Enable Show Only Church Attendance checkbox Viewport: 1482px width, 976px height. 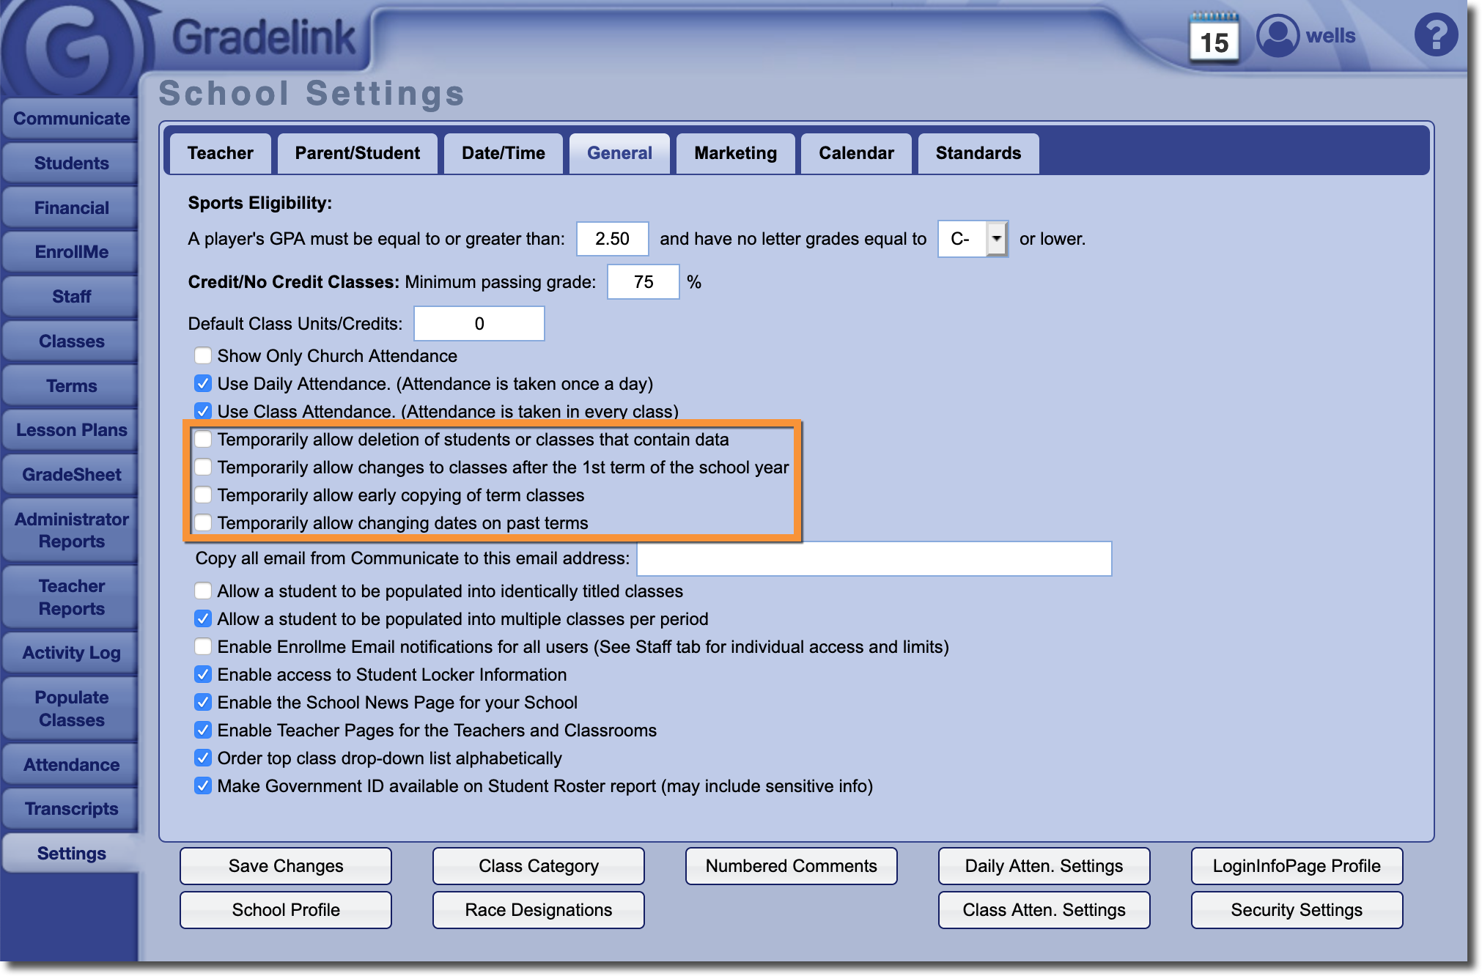click(x=203, y=356)
